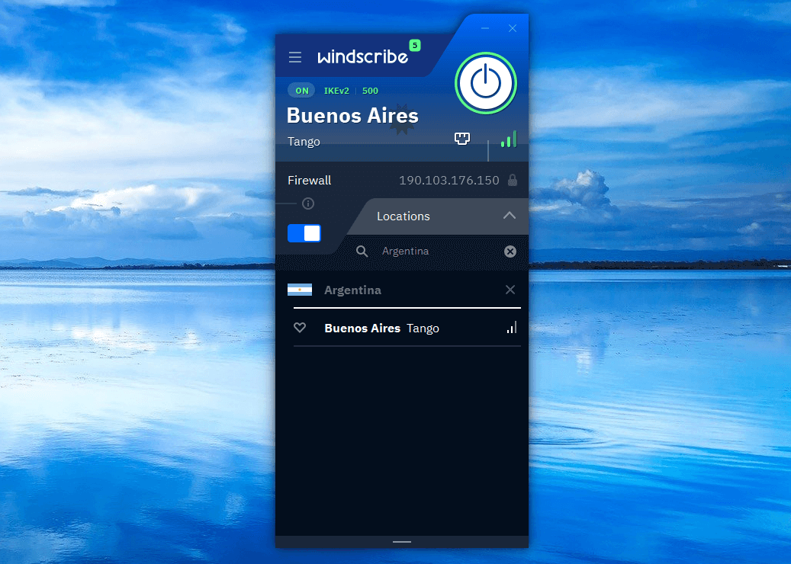Image resolution: width=791 pixels, height=564 pixels.
Task: Click the Firewall info icon
Action: [308, 203]
